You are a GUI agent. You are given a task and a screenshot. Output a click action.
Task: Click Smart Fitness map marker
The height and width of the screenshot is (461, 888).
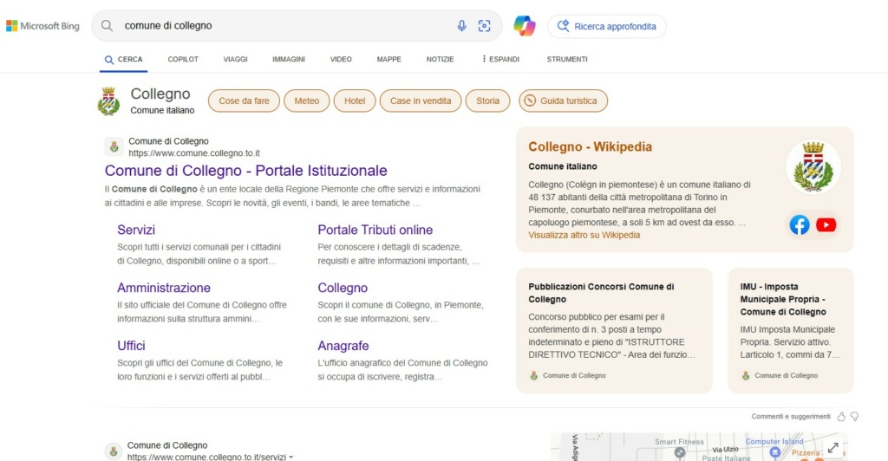(x=680, y=452)
